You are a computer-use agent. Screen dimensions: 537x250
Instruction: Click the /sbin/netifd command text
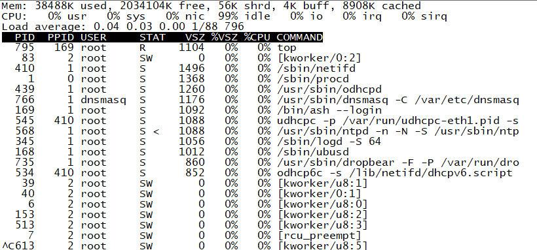pos(316,69)
